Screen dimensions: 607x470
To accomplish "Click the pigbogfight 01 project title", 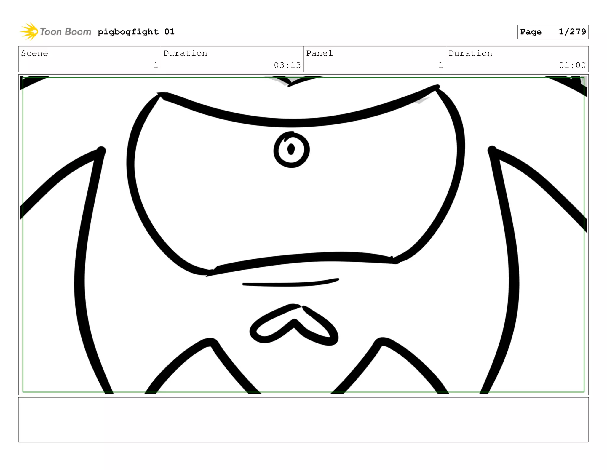I will click(x=136, y=32).
